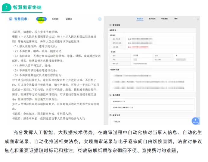
Task: Click the blue microphone voice button
Action: 195,121
